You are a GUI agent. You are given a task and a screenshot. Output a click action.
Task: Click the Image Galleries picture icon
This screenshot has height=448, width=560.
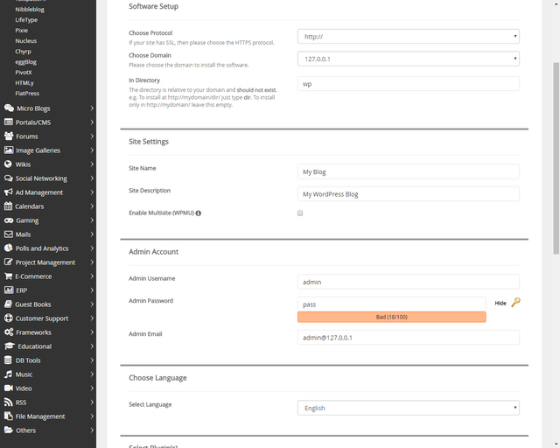tap(9, 150)
